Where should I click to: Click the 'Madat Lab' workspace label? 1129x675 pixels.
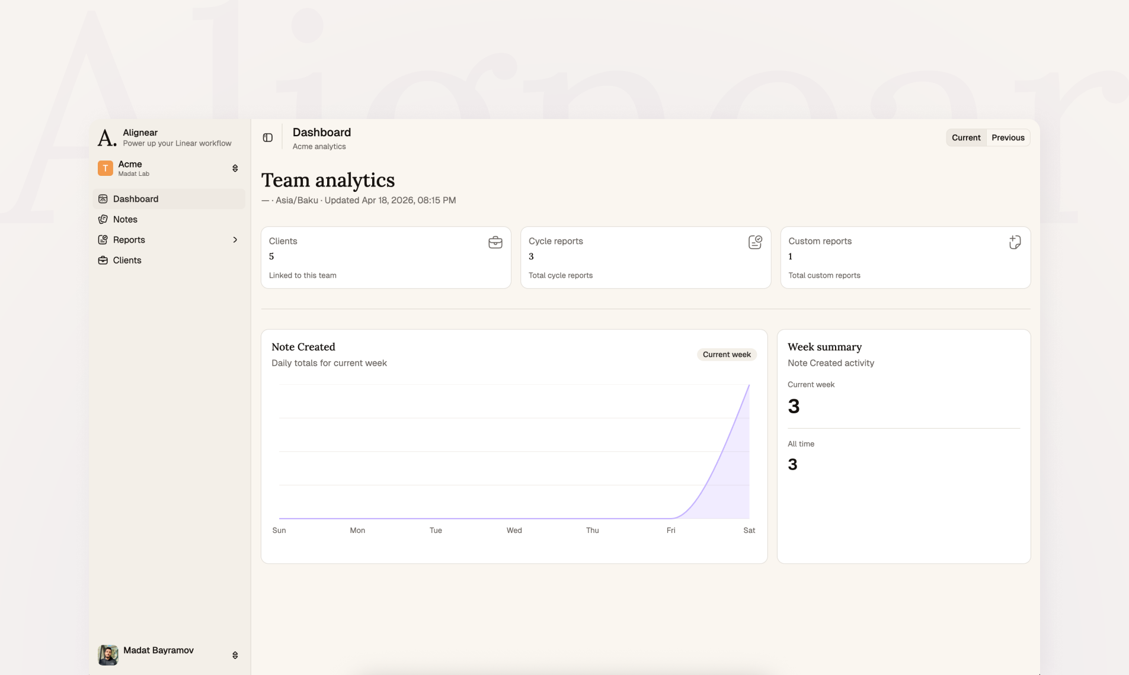[x=133, y=174]
